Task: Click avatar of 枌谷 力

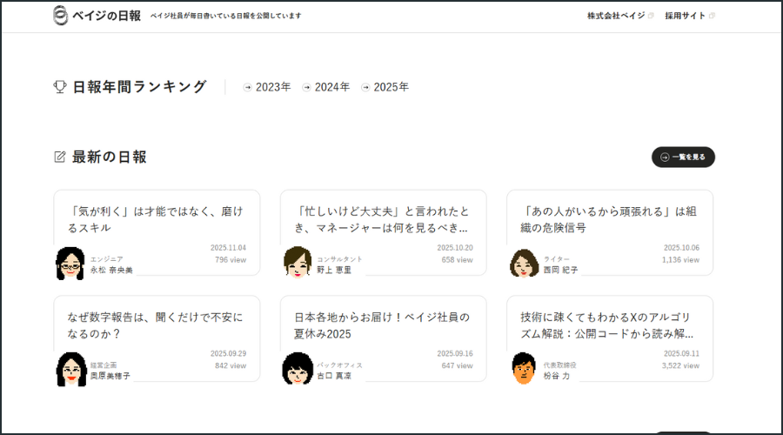Action: (524, 368)
